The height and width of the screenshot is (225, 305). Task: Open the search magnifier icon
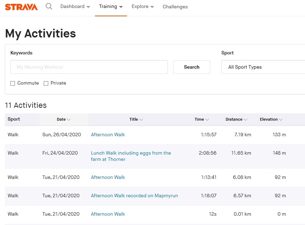point(49,7)
